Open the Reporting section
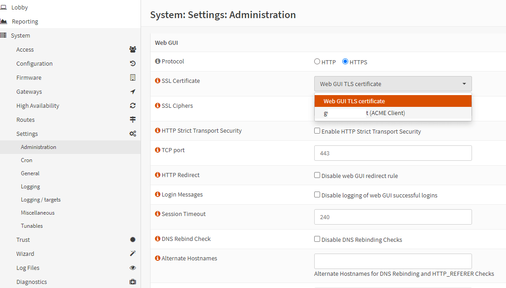This screenshot has width=506, height=288. tap(25, 22)
